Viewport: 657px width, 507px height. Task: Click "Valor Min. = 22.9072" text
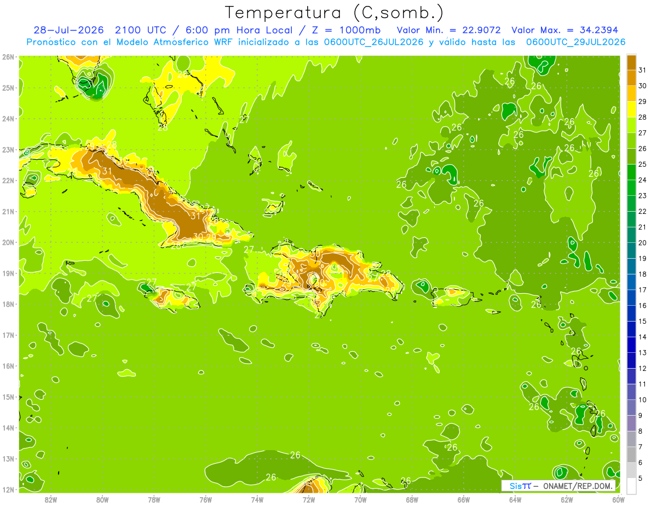tap(449, 31)
